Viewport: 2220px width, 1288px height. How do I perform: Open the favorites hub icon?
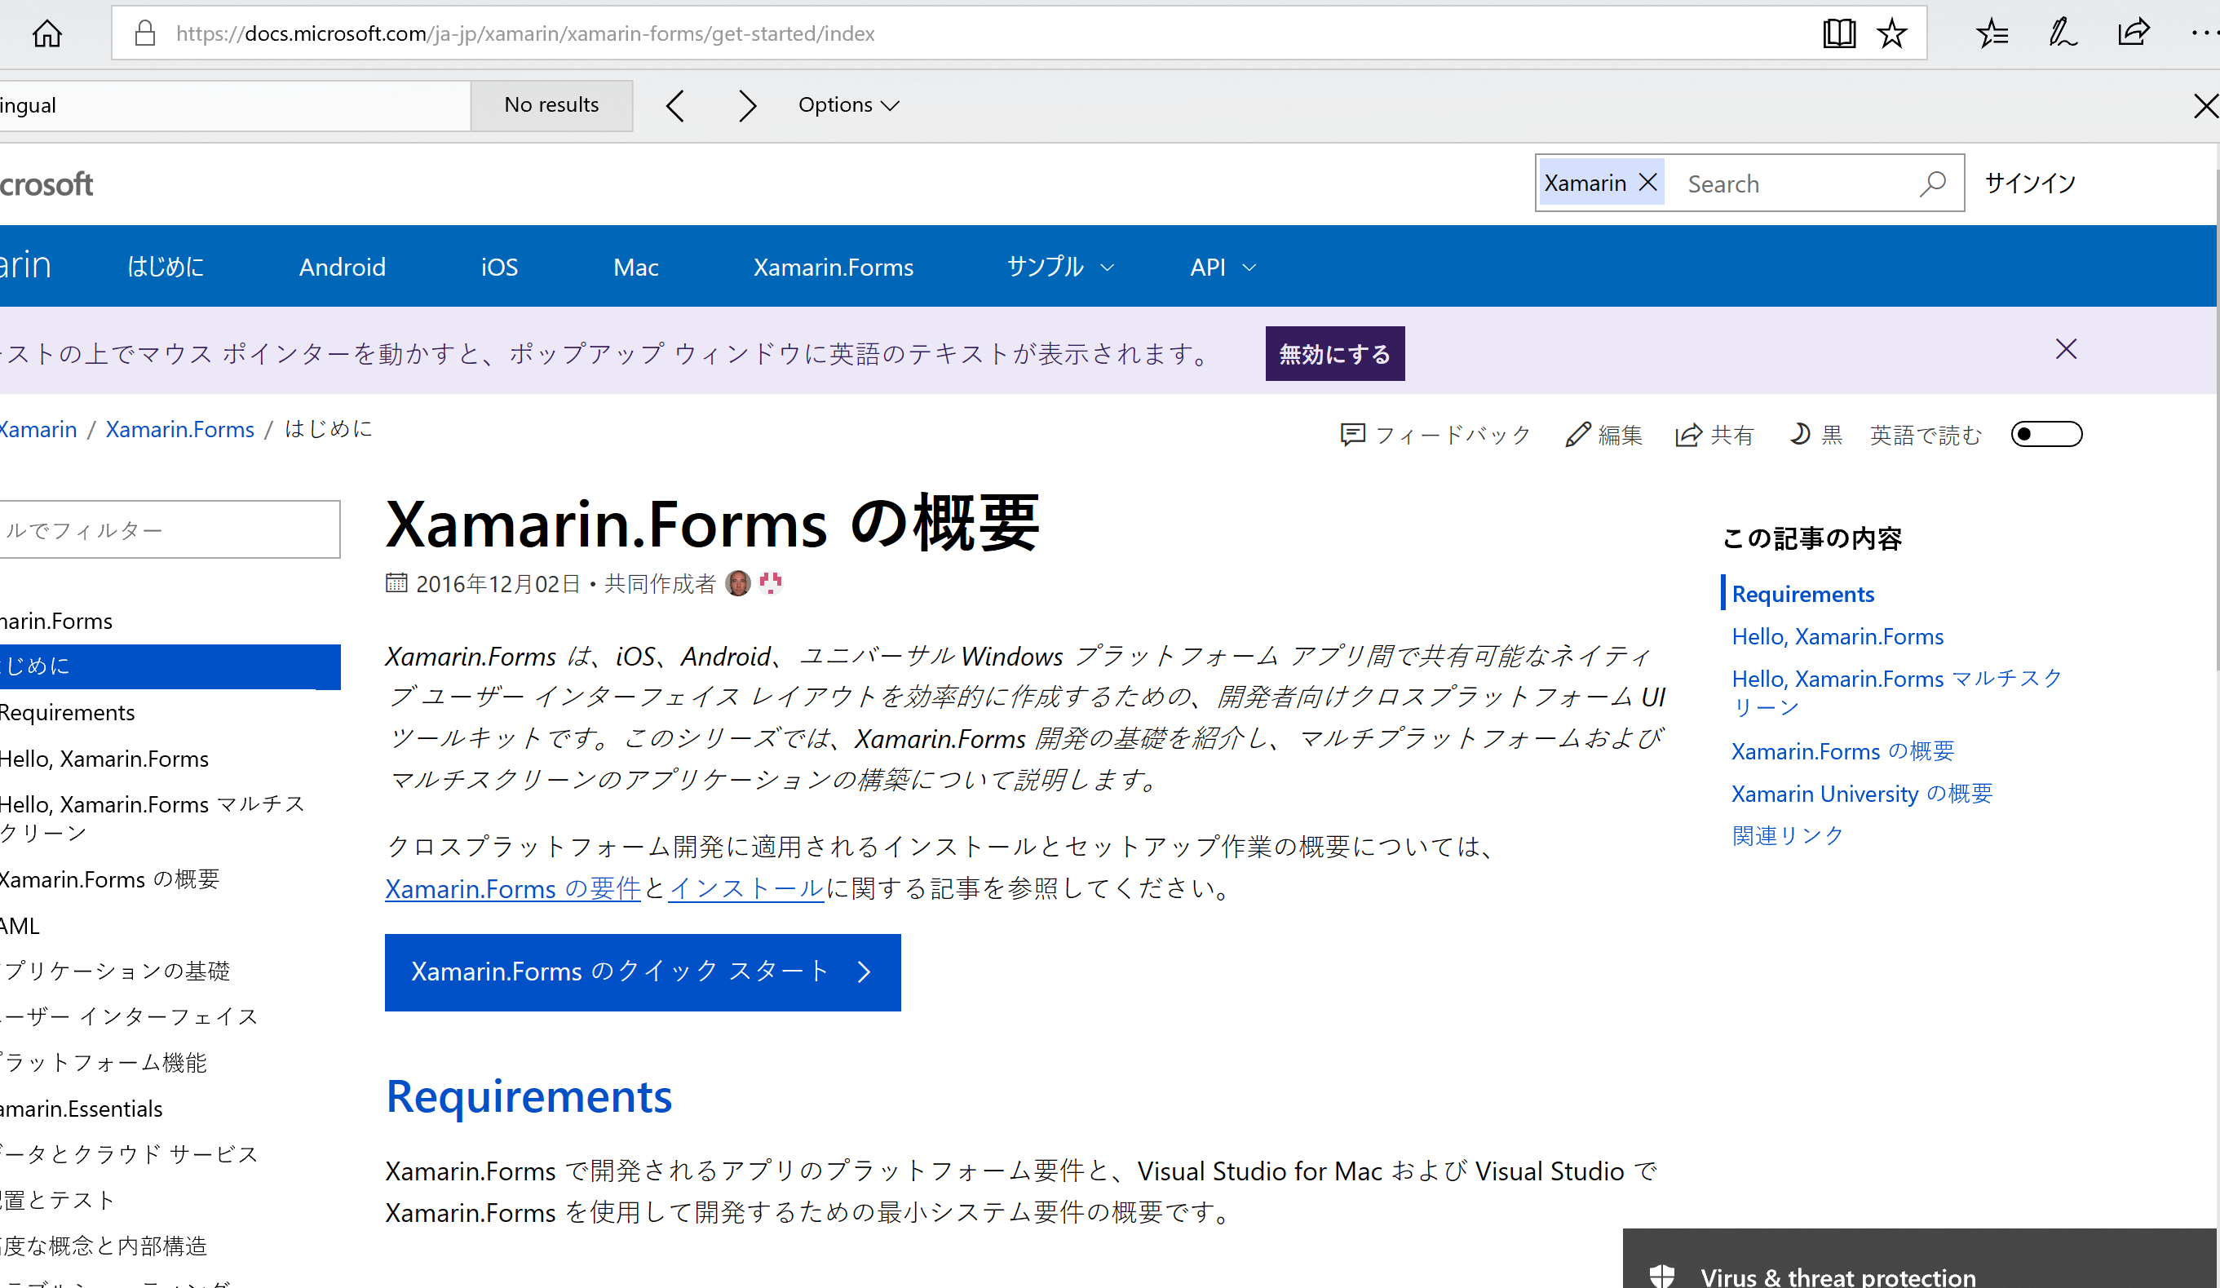tap(1992, 33)
